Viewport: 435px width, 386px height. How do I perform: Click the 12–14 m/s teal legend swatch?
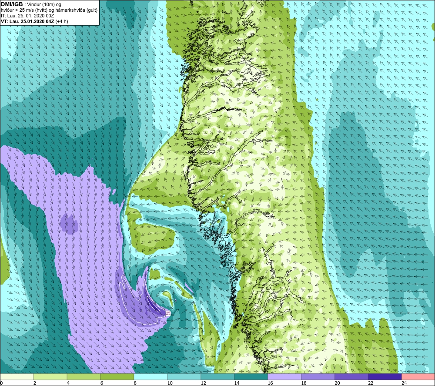[217, 377]
